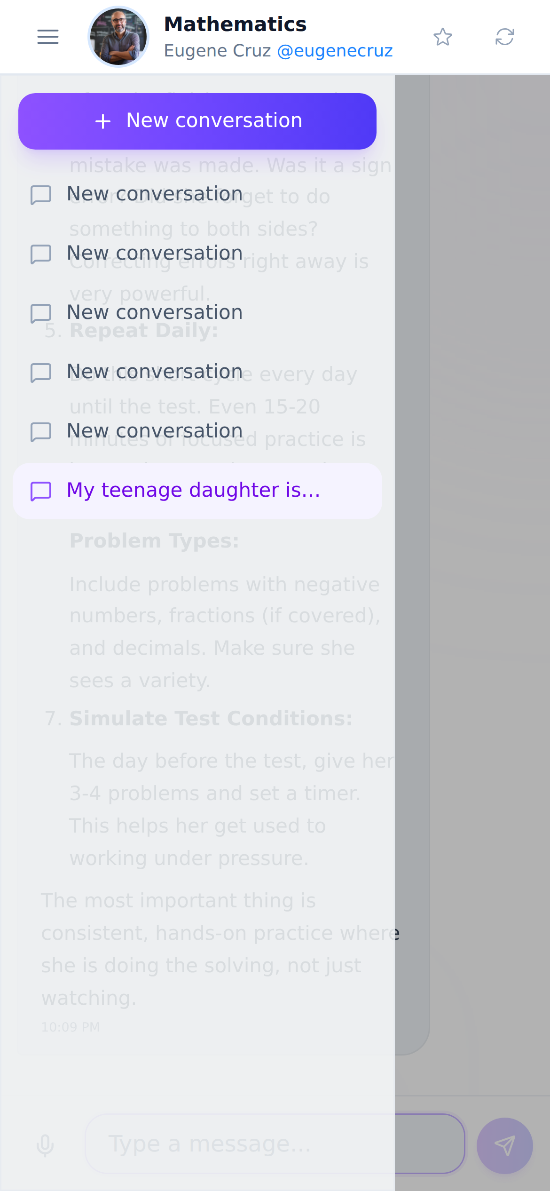Hit the purple send message button
The width and height of the screenshot is (550, 1191).
coord(505,1145)
